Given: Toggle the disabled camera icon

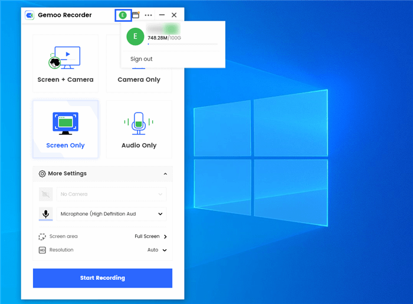Looking at the screenshot, I should click(46, 194).
